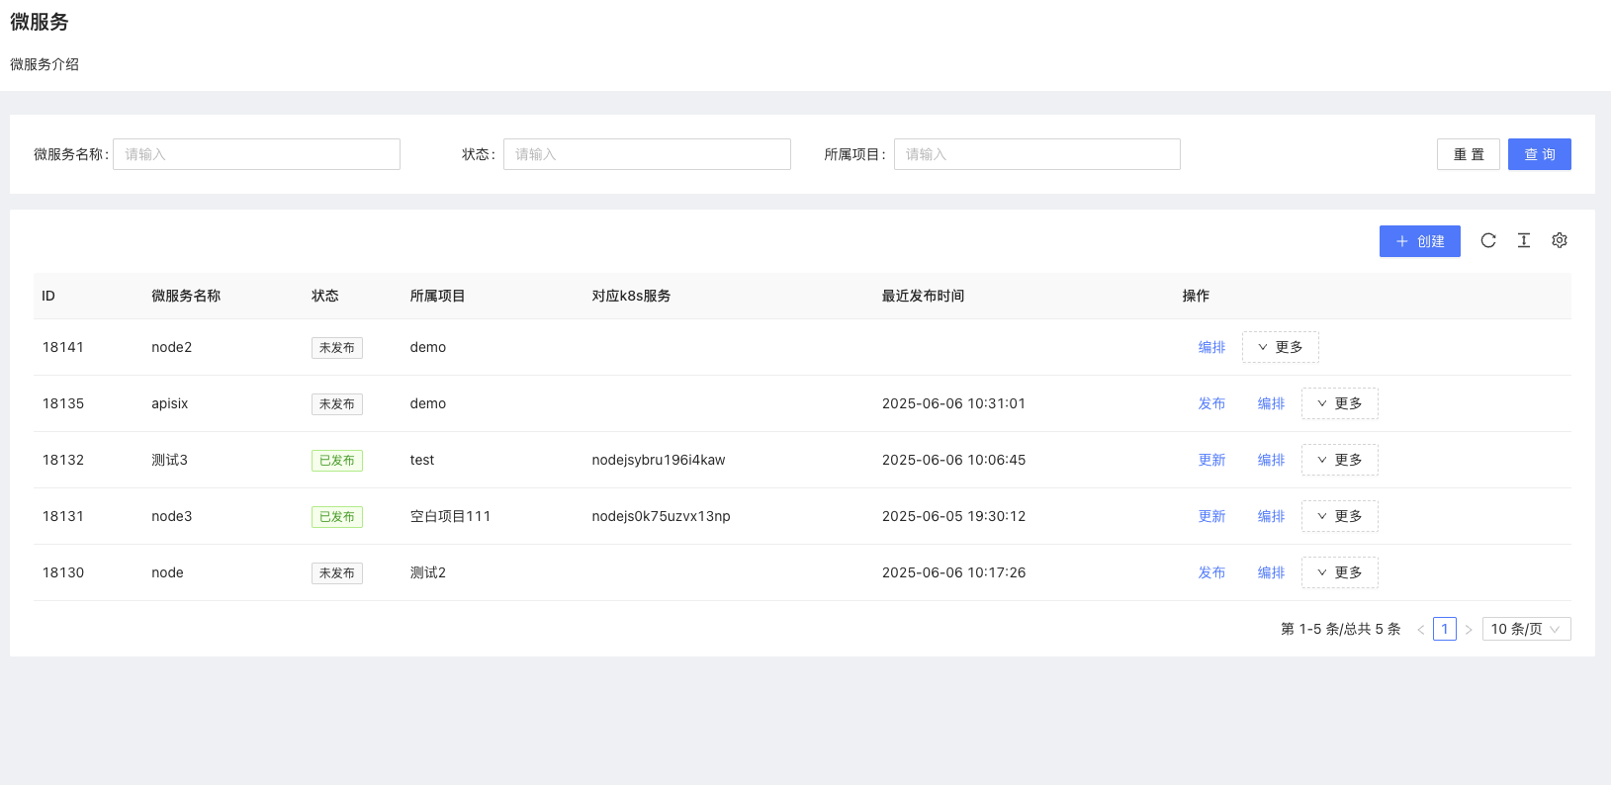Click 编排 link for node2 row

pyautogui.click(x=1211, y=347)
